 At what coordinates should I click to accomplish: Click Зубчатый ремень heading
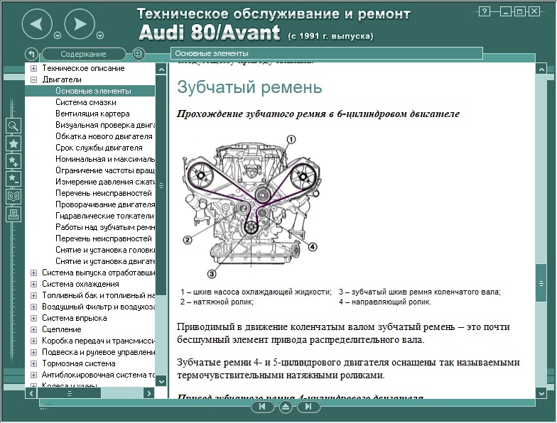(250, 87)
